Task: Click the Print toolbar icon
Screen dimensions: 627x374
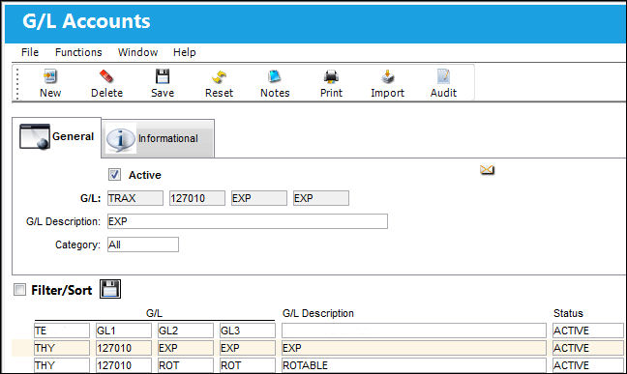Action: (331, 76)
